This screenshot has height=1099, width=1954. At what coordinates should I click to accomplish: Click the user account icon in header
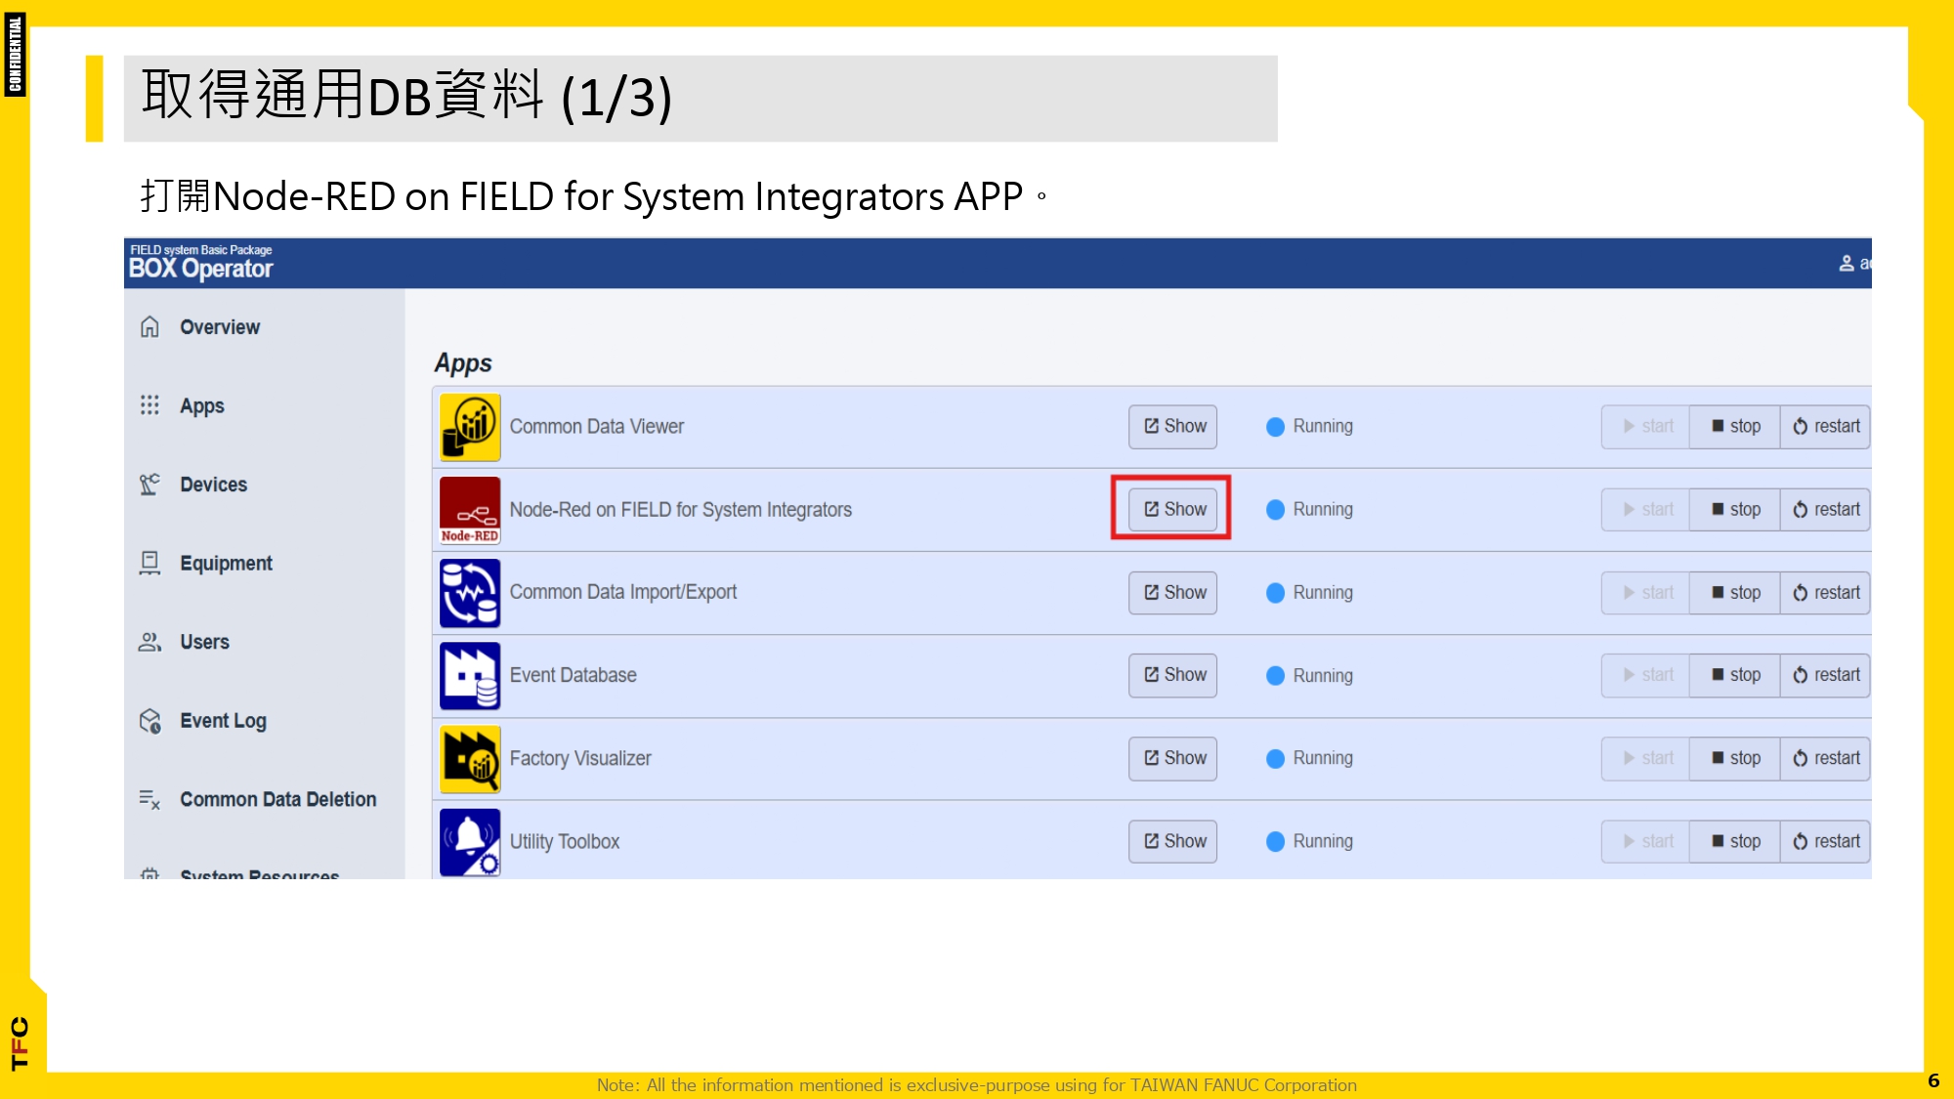1847,264
